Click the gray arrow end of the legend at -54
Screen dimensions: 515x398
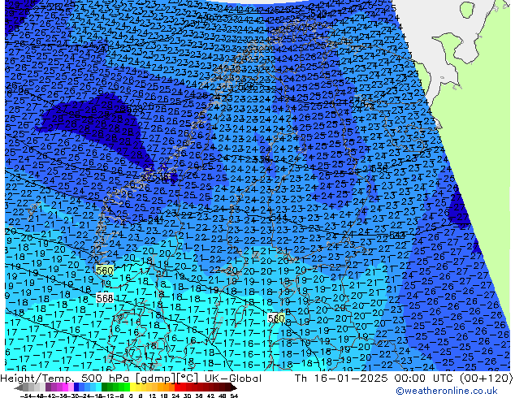click(x=19, y=387)
